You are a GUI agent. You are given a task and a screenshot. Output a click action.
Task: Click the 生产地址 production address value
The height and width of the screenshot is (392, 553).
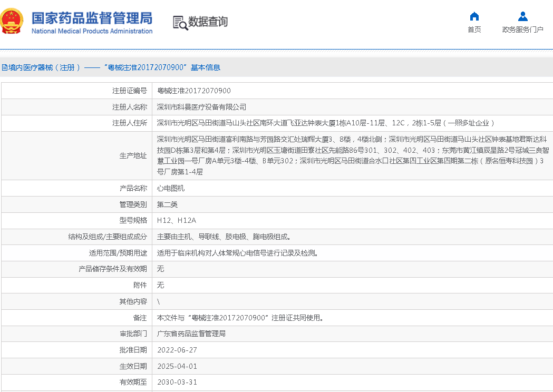[353, 155]
